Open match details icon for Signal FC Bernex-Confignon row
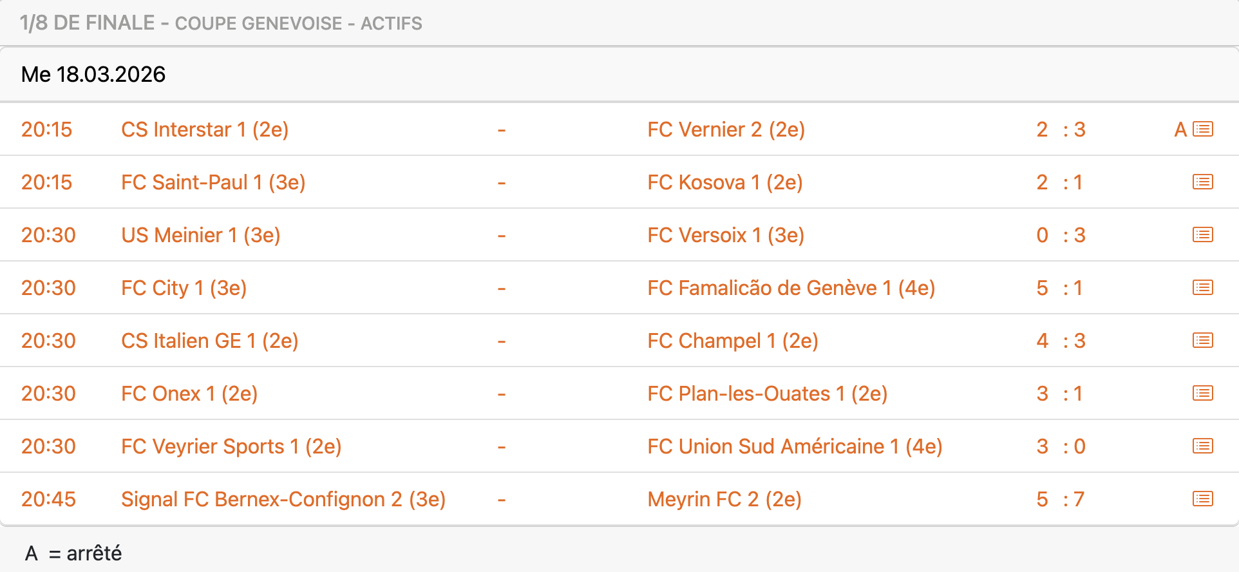This screenshot has height=572, width=1239. [1202, 499]
